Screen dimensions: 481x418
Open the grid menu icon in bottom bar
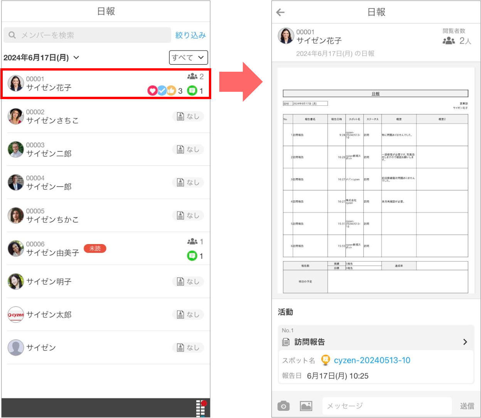coord(201,408)
